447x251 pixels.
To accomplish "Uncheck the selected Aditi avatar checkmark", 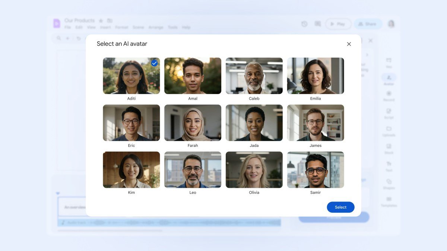I will (x=154, y=63).
